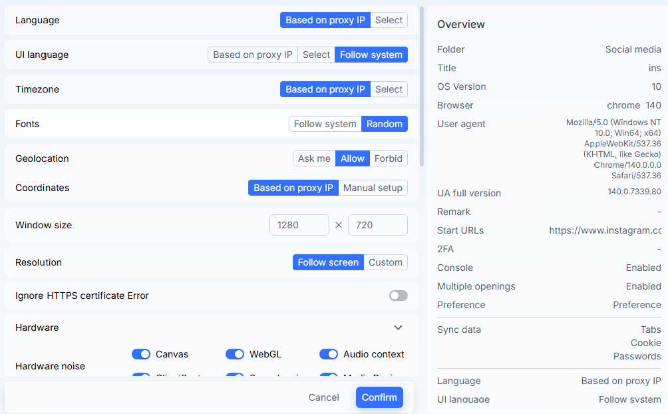668x414 pixels.
Task: Expand the Hardware section chevron
Action: (x=398, y=327)
